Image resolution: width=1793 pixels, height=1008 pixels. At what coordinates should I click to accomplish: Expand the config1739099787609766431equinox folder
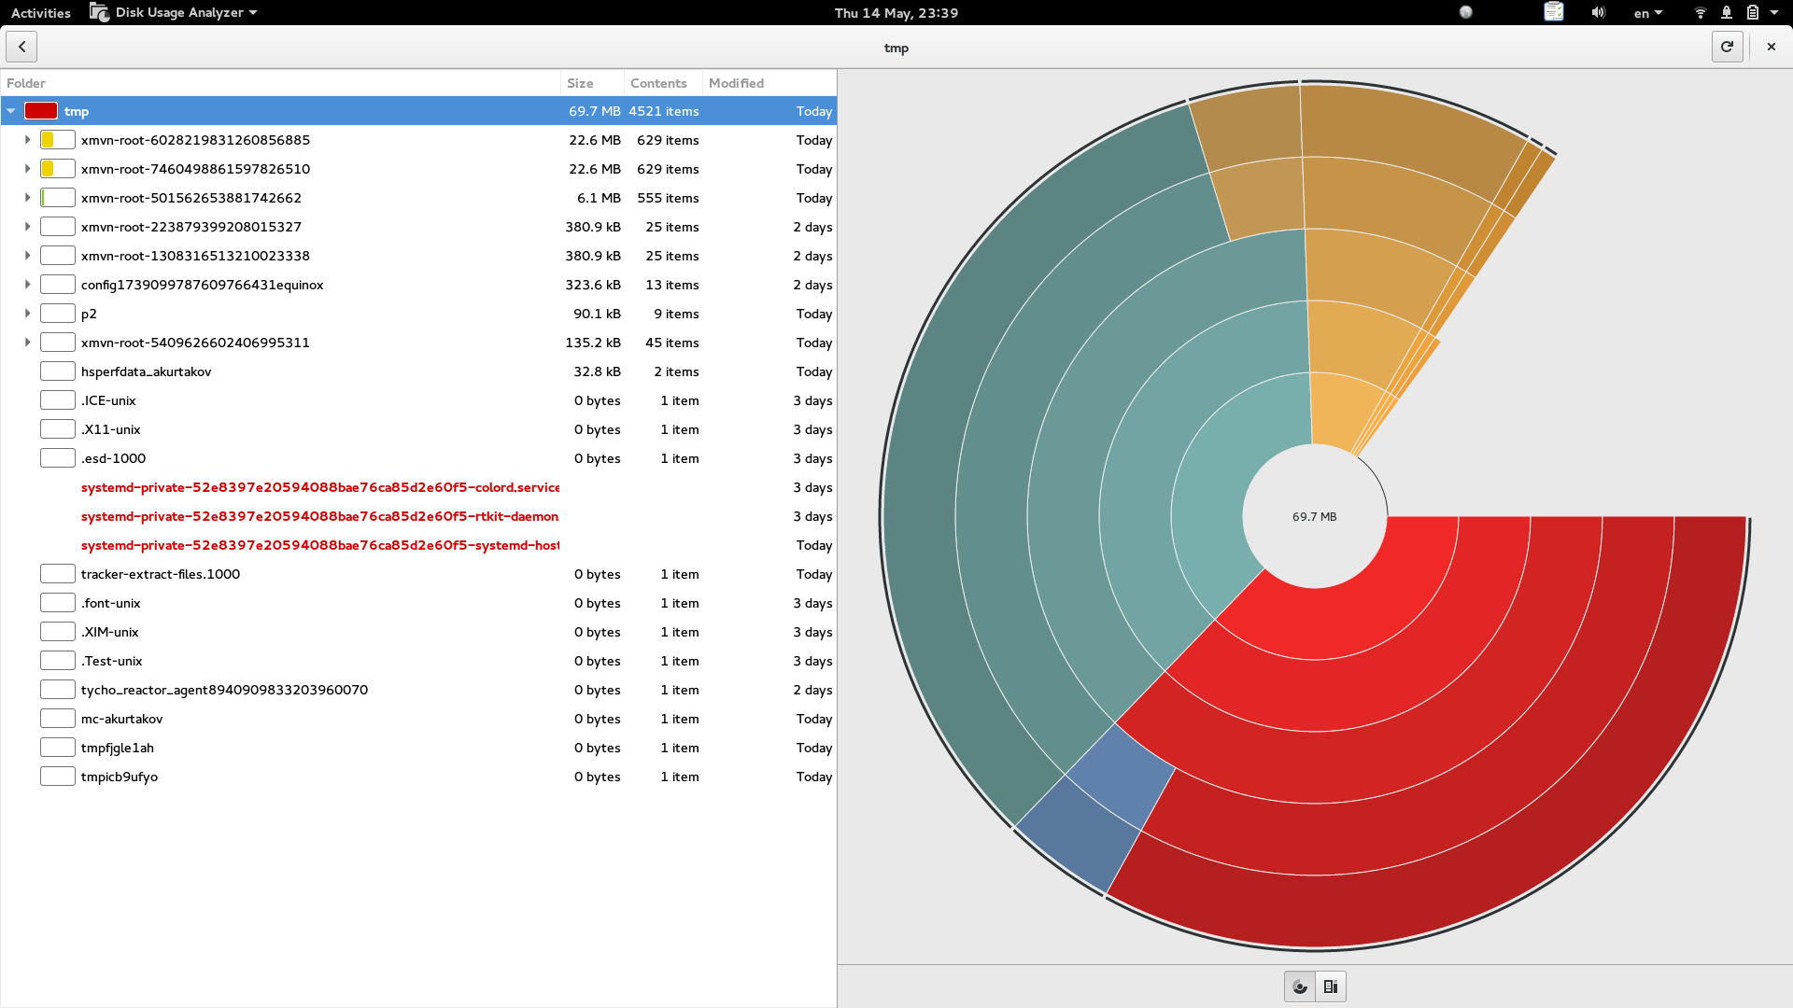[x=28, y=285]
